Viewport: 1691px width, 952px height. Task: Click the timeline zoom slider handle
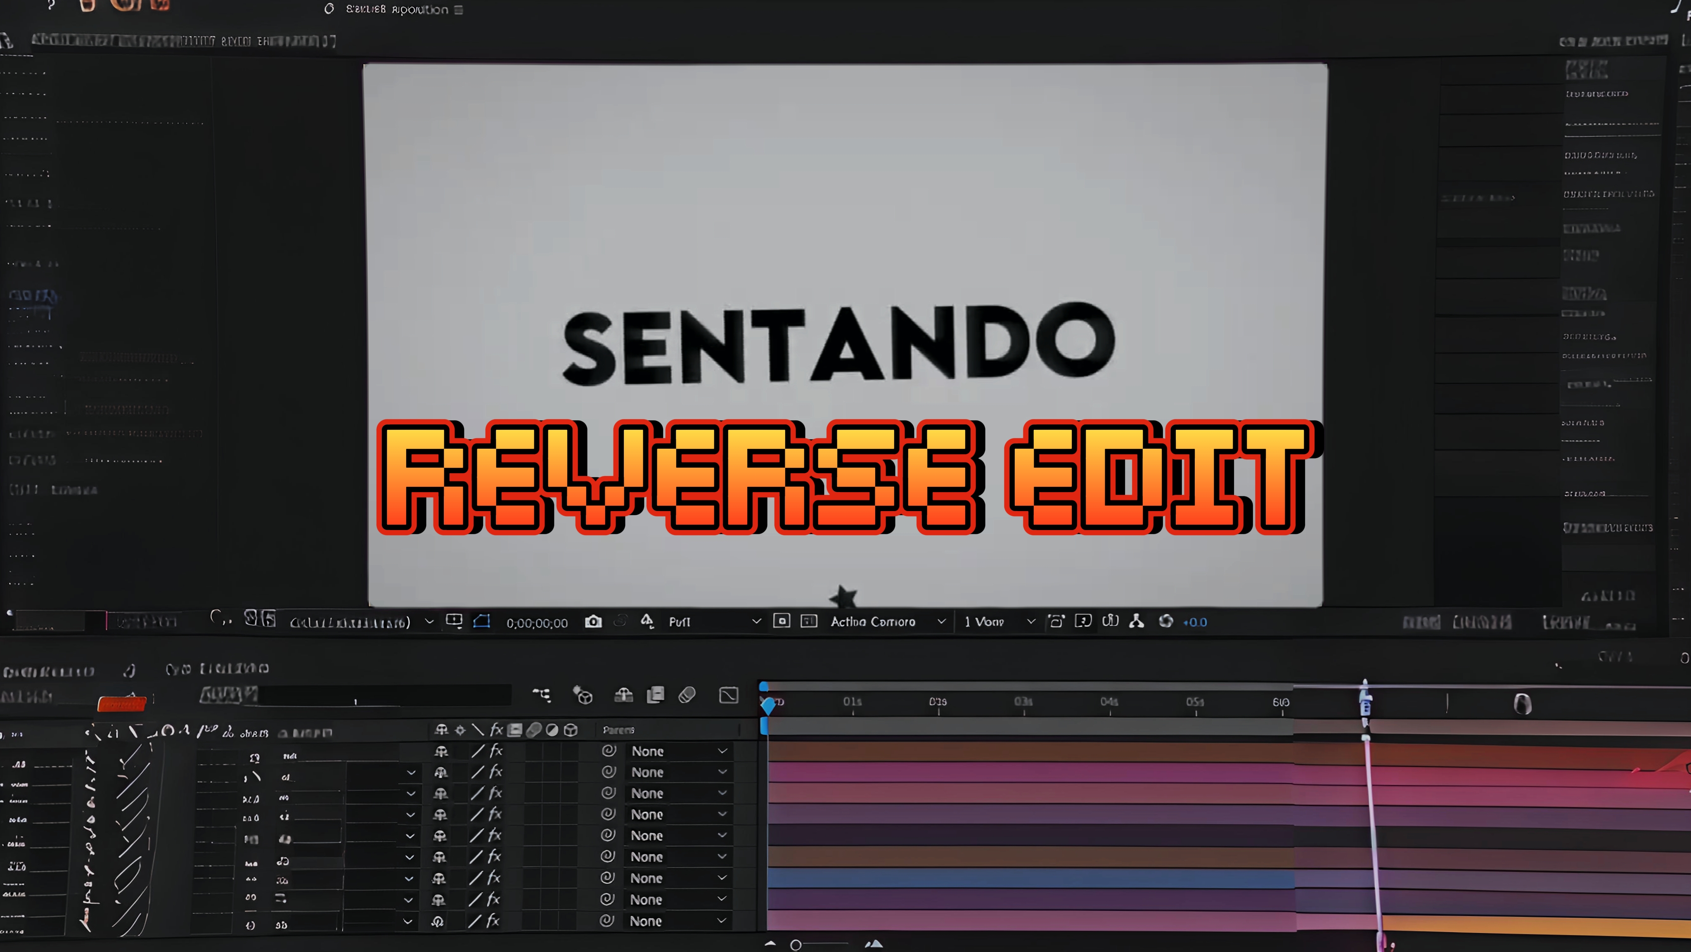796,945
